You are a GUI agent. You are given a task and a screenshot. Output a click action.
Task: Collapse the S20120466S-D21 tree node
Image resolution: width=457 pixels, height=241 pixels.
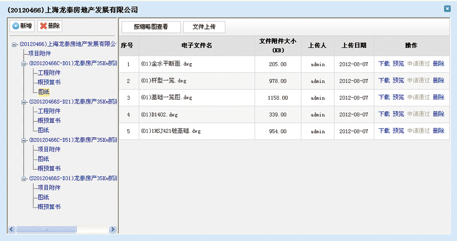(24, 102)
